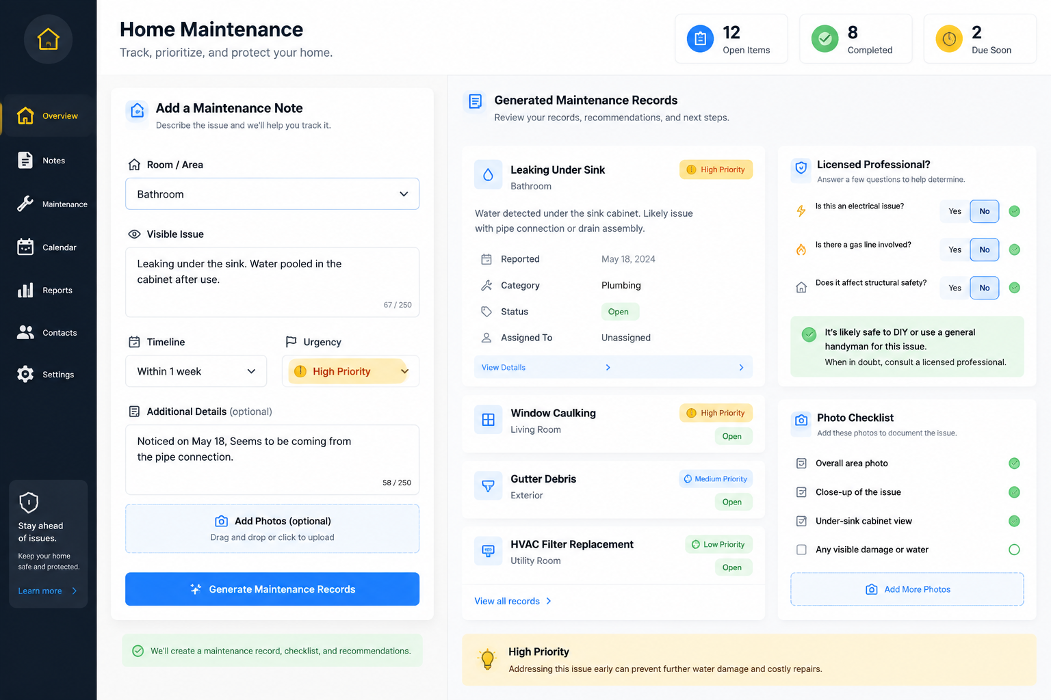Click the shield icon beside Licensed Professional

(801, 168)
